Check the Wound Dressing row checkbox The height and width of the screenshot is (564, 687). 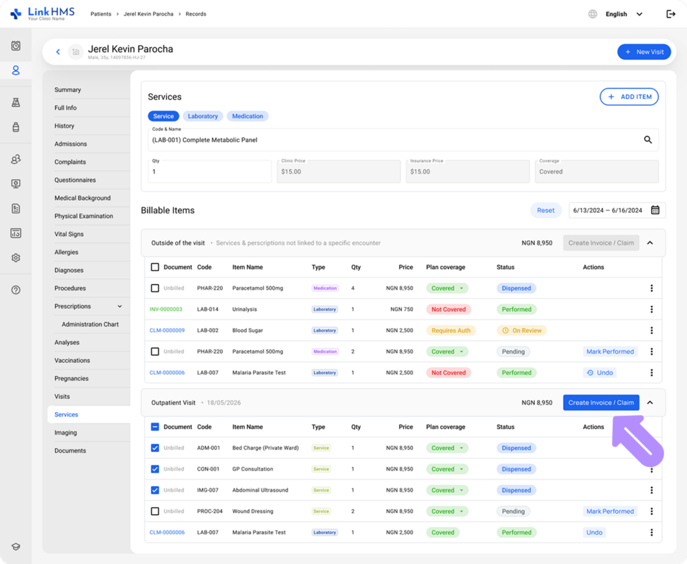[155, 511]
